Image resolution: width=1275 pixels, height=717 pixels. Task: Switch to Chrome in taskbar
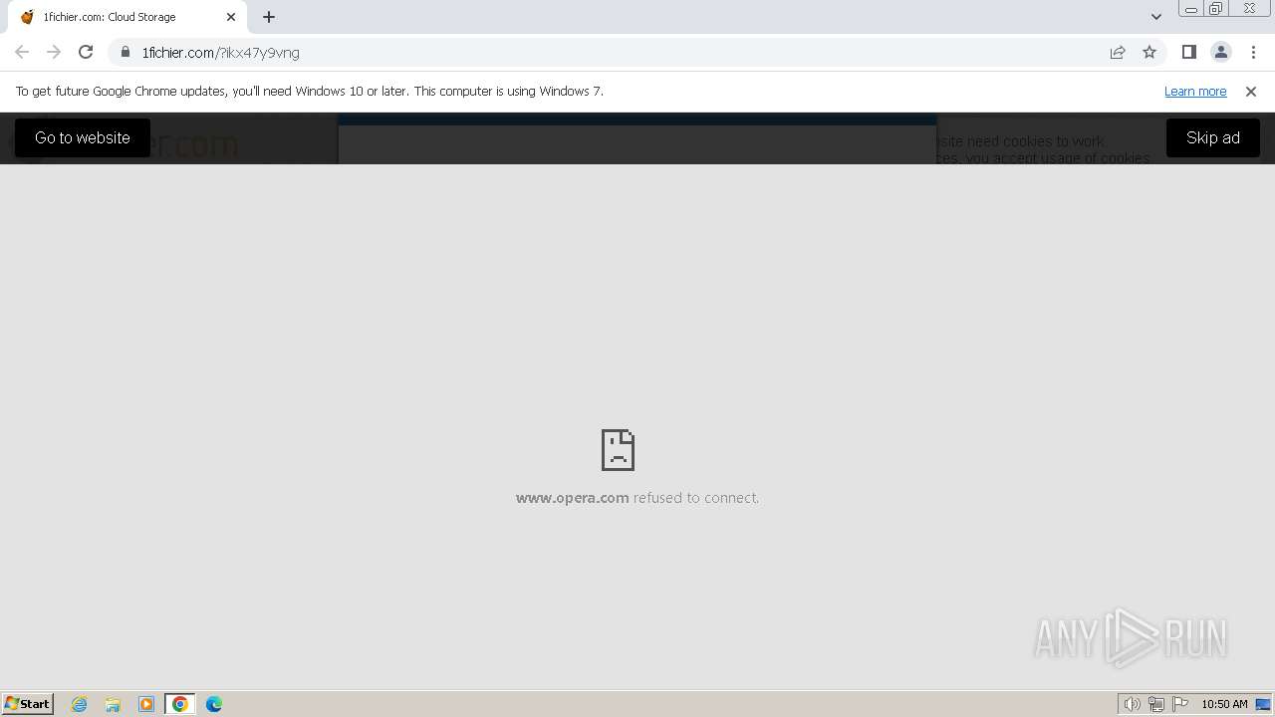[180, 704]
